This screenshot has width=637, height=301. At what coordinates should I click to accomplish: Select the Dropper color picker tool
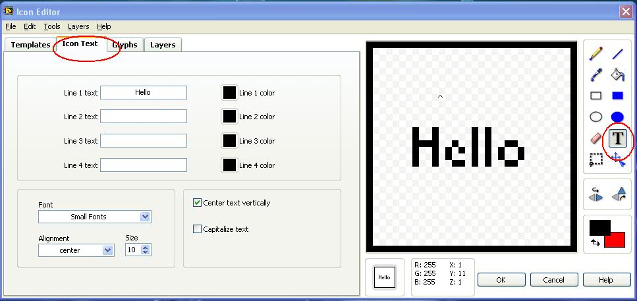(595, 74)
